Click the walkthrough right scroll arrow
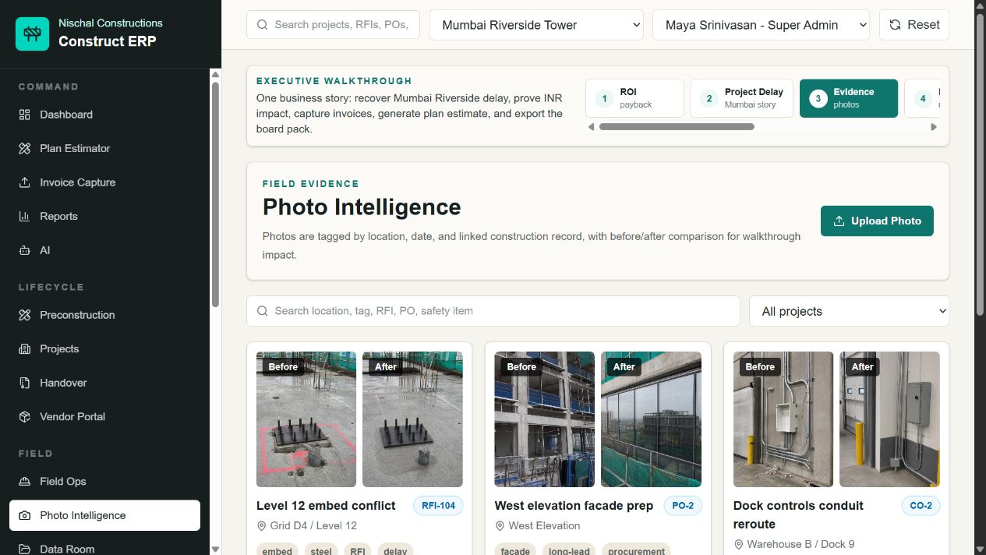The image size is (986, 555). click(934, 127)
